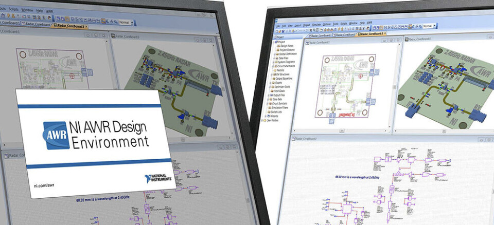Open the Window menu in the left window
The image size is (494, 225).
pos(27,10)
